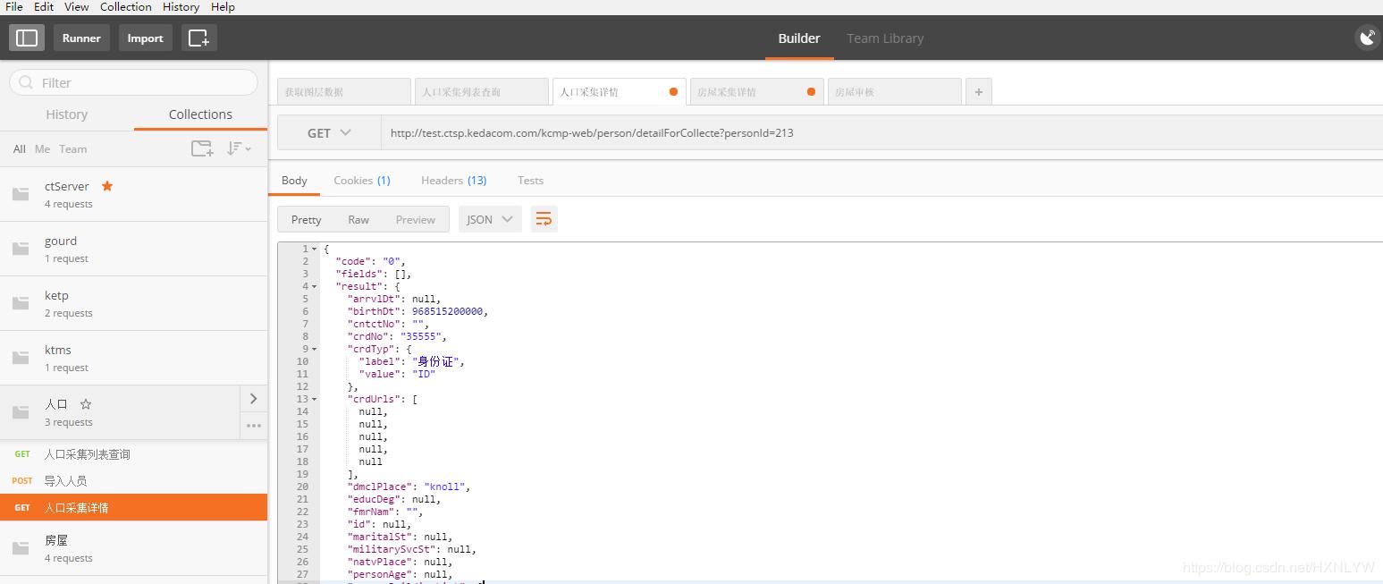
Task: Switch to 房屋审核 request tab
Action: [x=894, y=91]
